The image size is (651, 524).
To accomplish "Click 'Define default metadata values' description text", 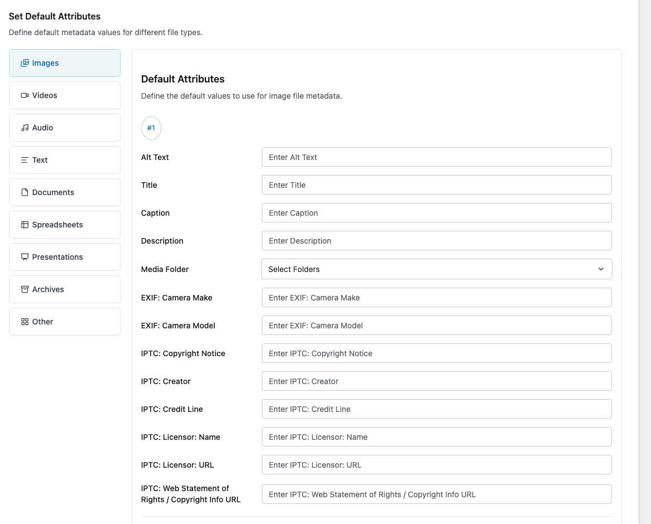I will point(106,32).
